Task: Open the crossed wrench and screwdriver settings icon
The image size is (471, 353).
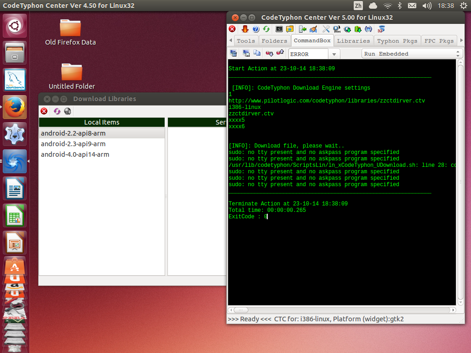Action: (x=326, y=29)
